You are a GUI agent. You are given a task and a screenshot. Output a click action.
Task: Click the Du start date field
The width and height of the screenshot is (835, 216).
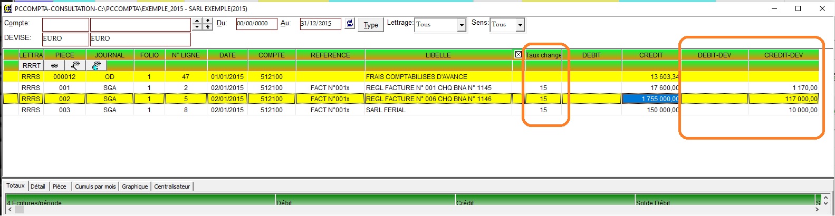tap(256, 24)
